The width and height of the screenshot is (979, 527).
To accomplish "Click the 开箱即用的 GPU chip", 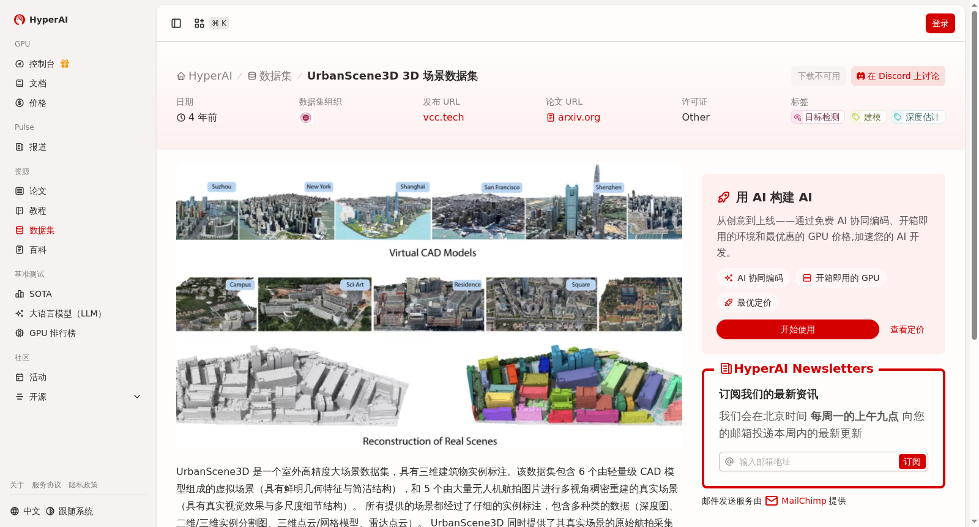I will click(x=841, y=278).
